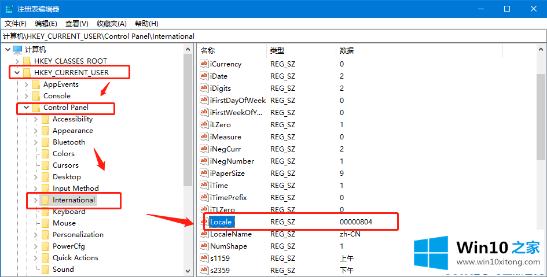Expand the Appearance key
Viewport: 547px width, 277px height.
35,131
